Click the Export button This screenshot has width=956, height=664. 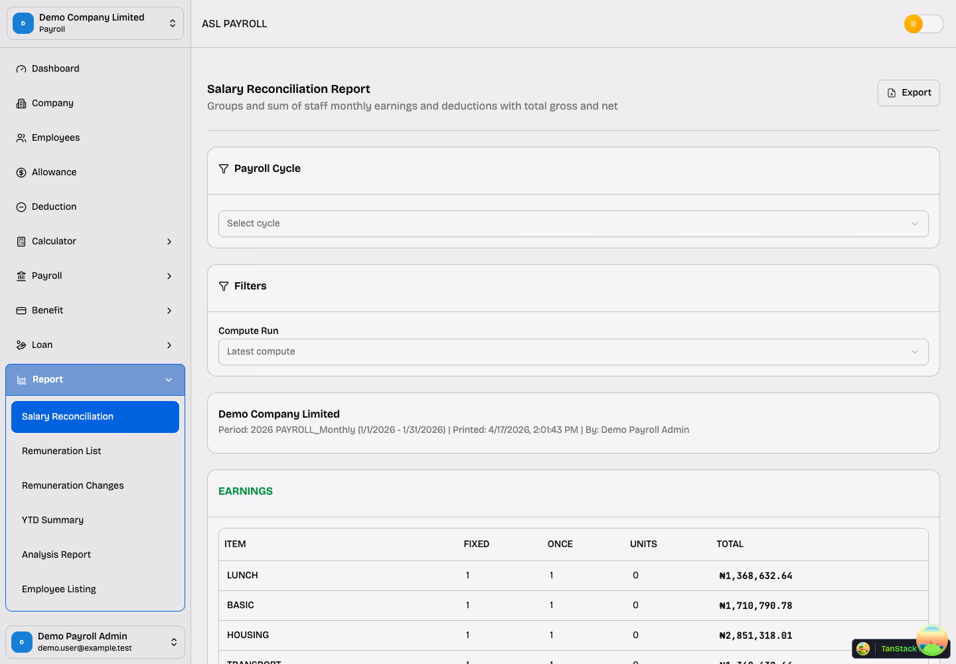click(x=908, y=92)
